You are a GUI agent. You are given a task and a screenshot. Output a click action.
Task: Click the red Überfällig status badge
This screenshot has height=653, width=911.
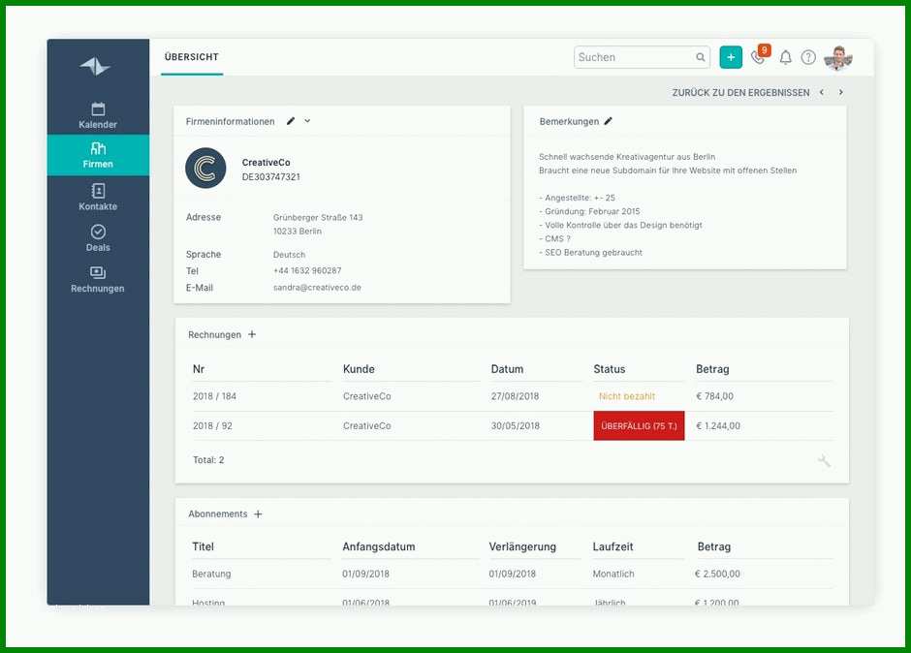(x=639, y=426)
